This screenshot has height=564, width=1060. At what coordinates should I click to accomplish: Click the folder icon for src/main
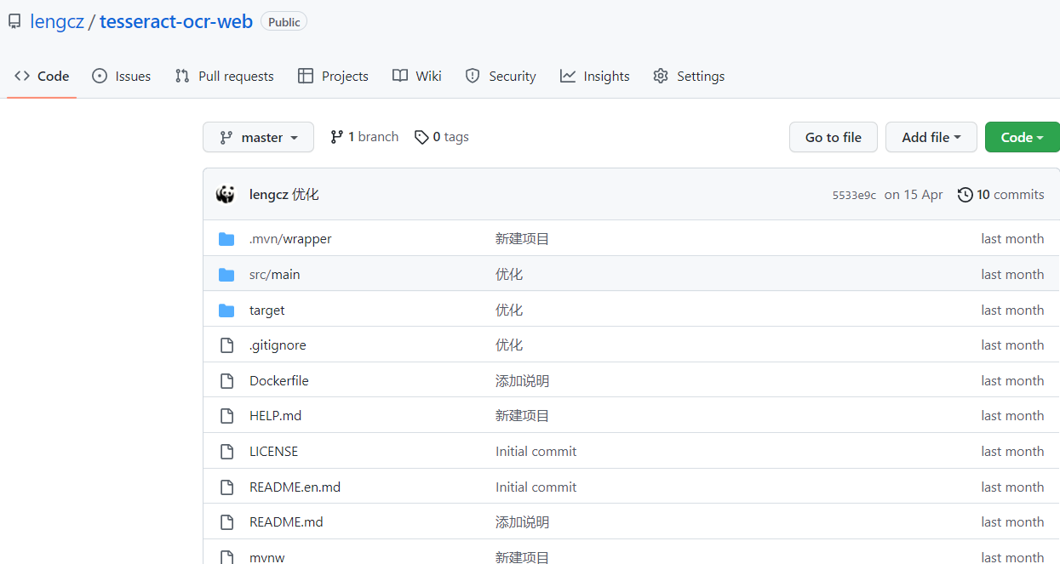coord(226,275)
